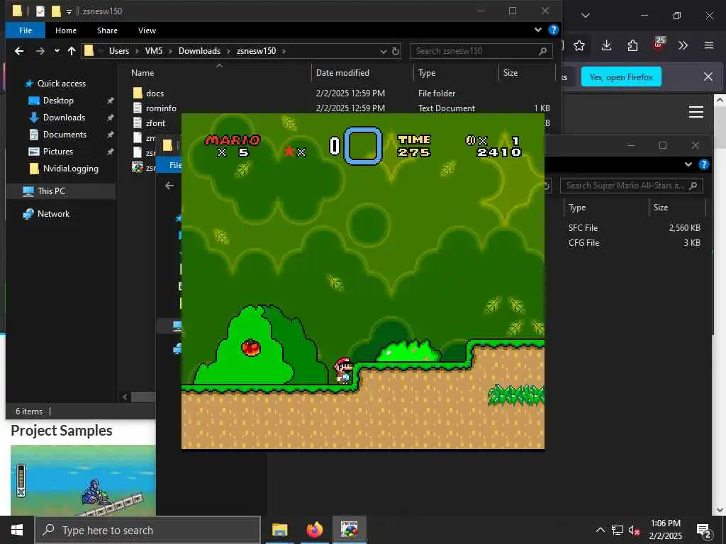The height and width of the screenshot is (544, 726).
Task: Open the muted volume tray icon
Action: 634,530
